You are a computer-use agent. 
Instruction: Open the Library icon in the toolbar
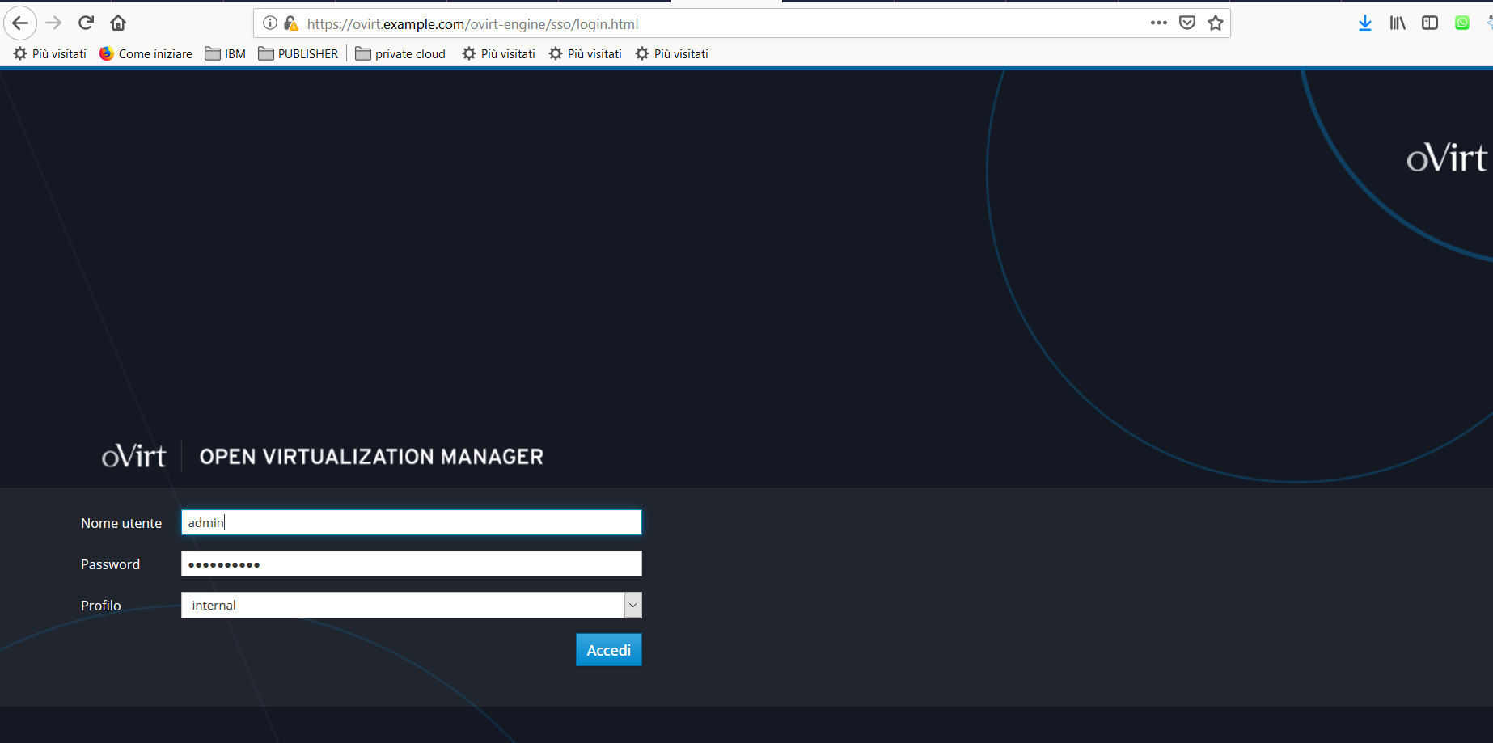click(x=1397, y=23)
